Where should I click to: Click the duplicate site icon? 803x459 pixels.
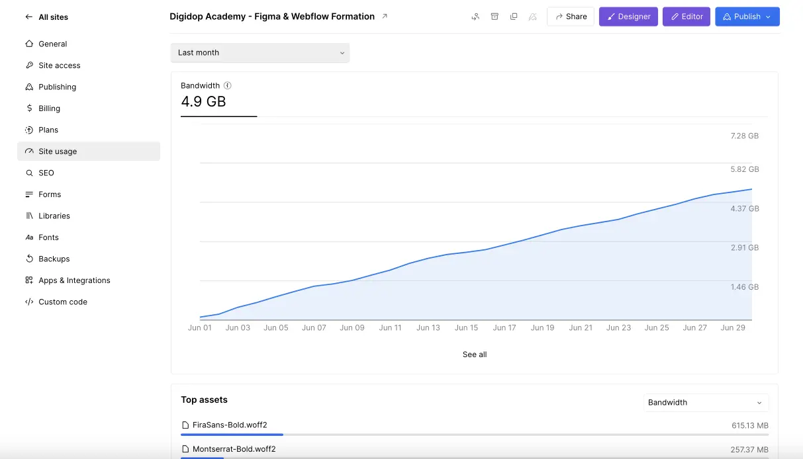click(x=514, y=17)
